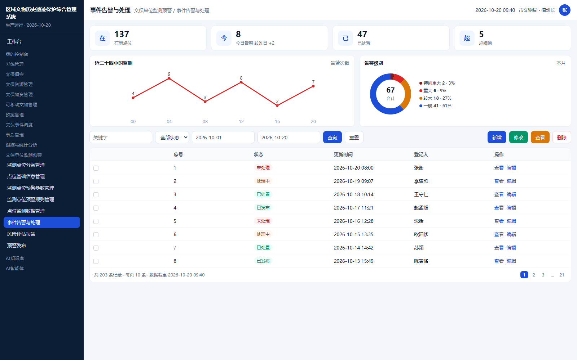
Task: Click the 今日告警 card icon
Action: (224, 38)
